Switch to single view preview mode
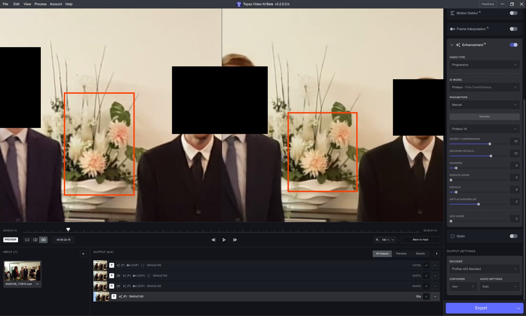The width and height of the screenshot is (526, 316). (x=27, y=240)
